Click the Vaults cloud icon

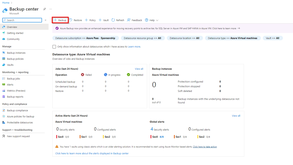[x=4, y=65]
